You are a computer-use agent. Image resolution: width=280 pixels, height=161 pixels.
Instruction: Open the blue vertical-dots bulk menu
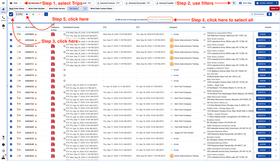[x=46, y=14]
